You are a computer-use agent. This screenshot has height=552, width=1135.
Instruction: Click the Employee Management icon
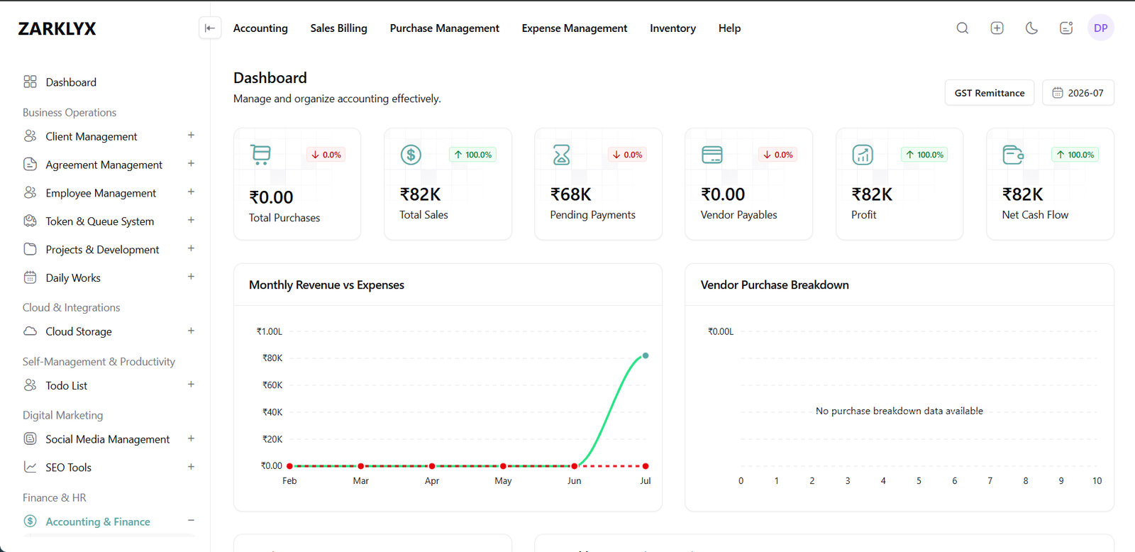(30, 193)
